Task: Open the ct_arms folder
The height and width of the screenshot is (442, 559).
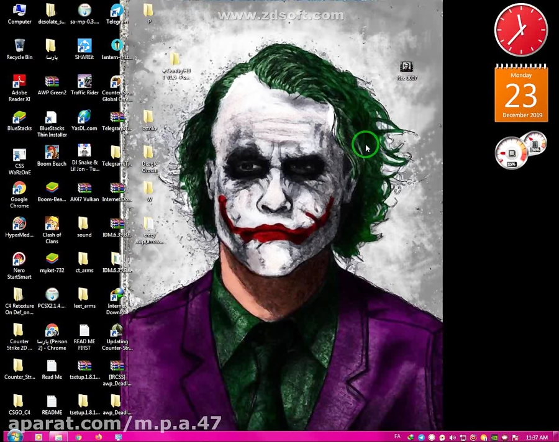Action: coord(84,263)
